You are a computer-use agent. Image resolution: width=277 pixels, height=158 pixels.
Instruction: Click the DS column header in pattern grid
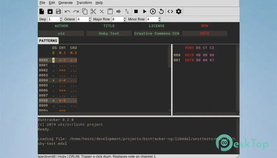pos(55,48)
